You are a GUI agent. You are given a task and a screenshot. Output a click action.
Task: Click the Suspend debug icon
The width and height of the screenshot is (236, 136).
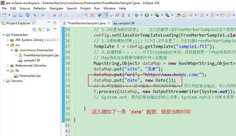coord(49,15)
